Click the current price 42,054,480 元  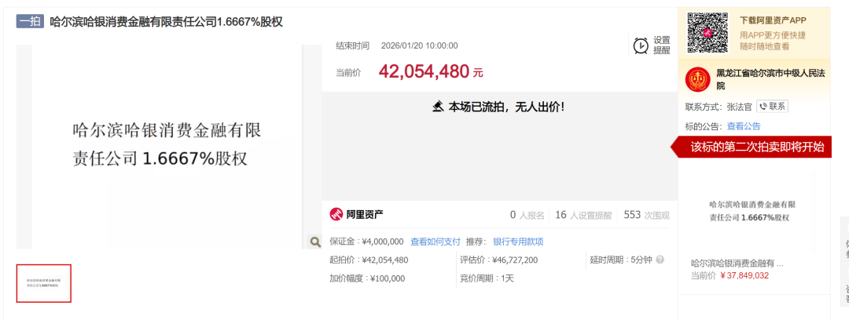[x=431, y=72]
